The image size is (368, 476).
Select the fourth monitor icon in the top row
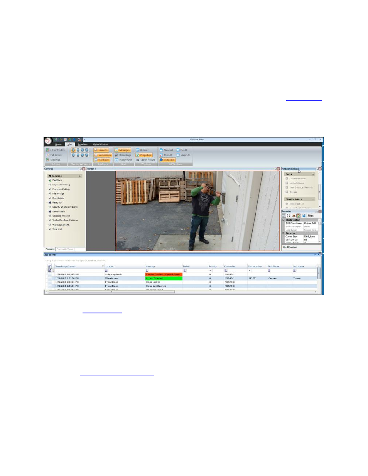86,150
